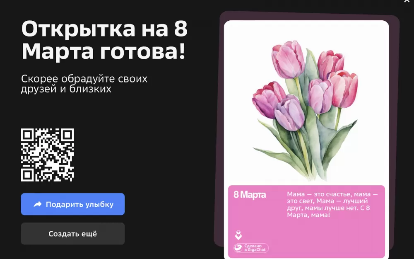
Task: Select the 8 Марта title on the postcard
Action: click(x=250, y=195)
